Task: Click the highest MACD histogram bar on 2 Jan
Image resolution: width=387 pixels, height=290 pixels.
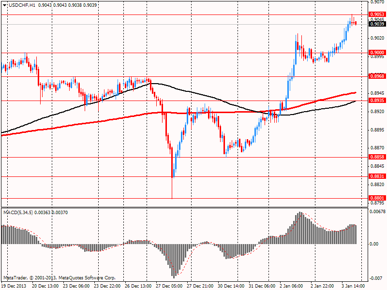Action: (300, 228)
